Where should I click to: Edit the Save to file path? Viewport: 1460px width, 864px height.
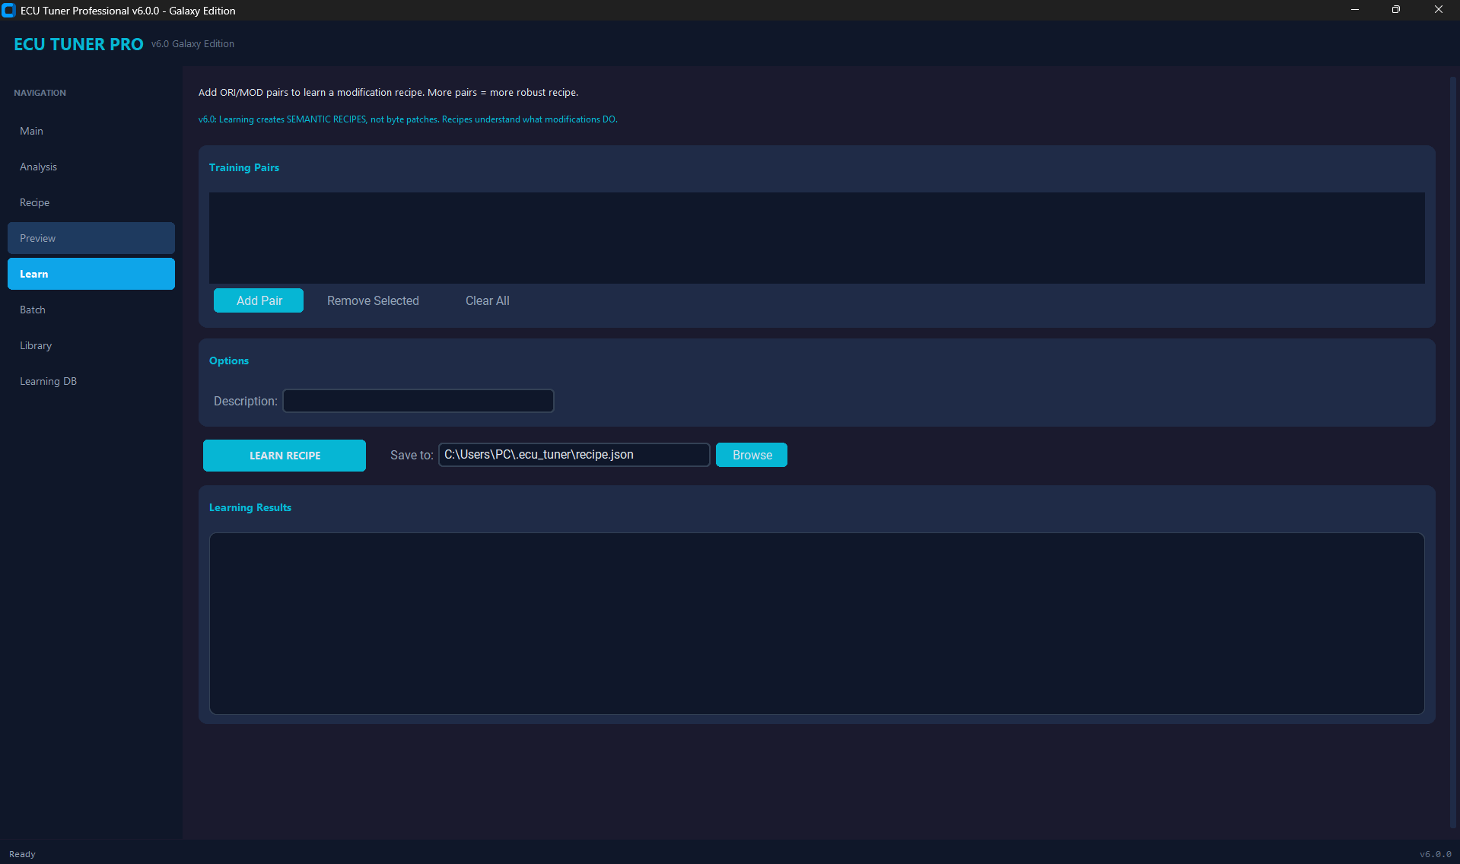[573, 454]
